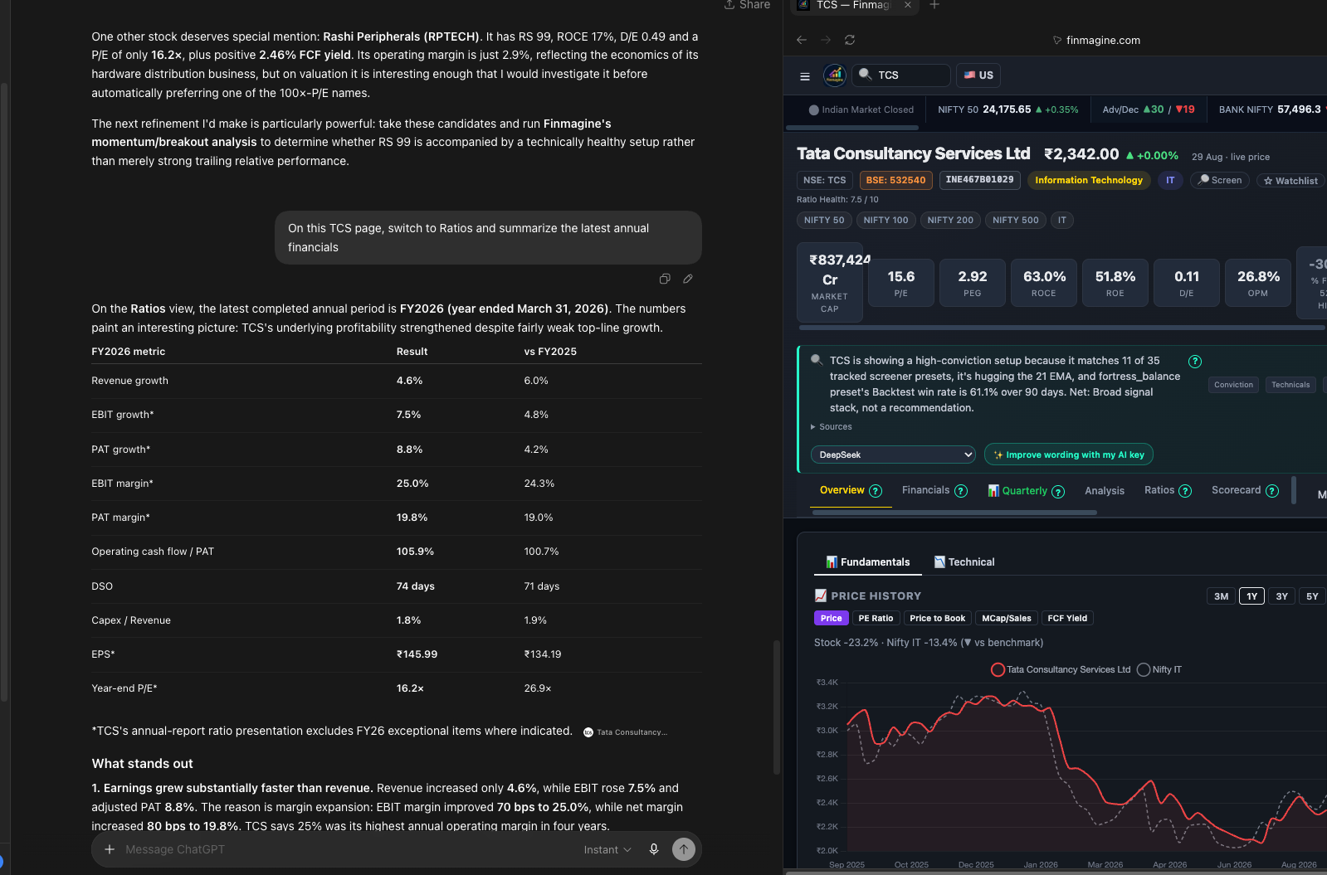Click the Technicals tag button

(x=1290, y=385)
